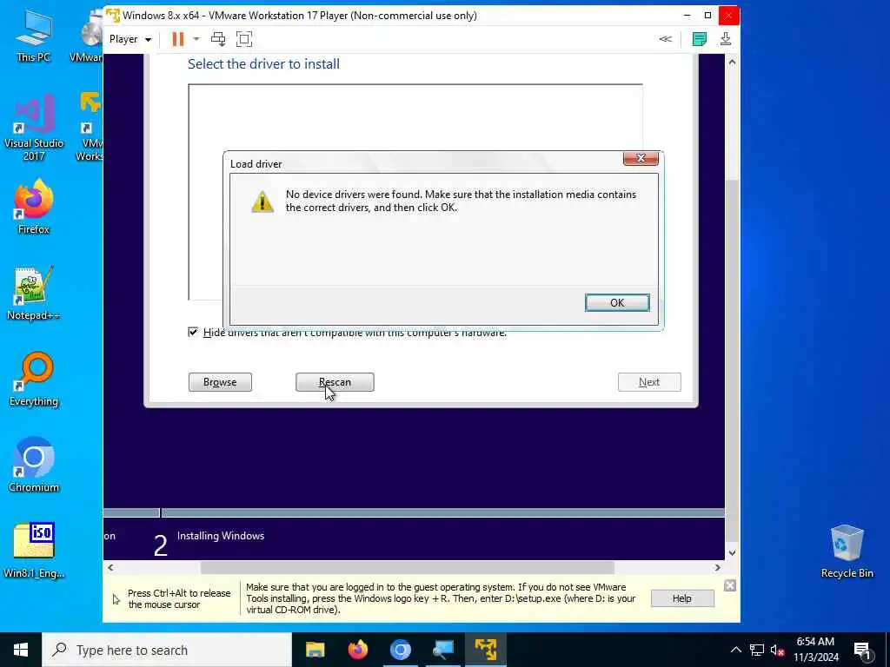Open the VMware notes message icon

[x=700, y=39]
